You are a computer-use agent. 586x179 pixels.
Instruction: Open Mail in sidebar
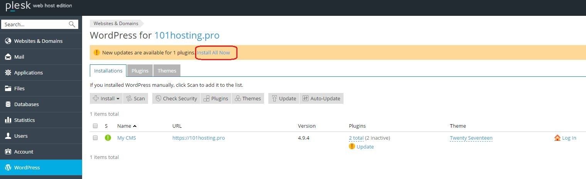point(41,57)
